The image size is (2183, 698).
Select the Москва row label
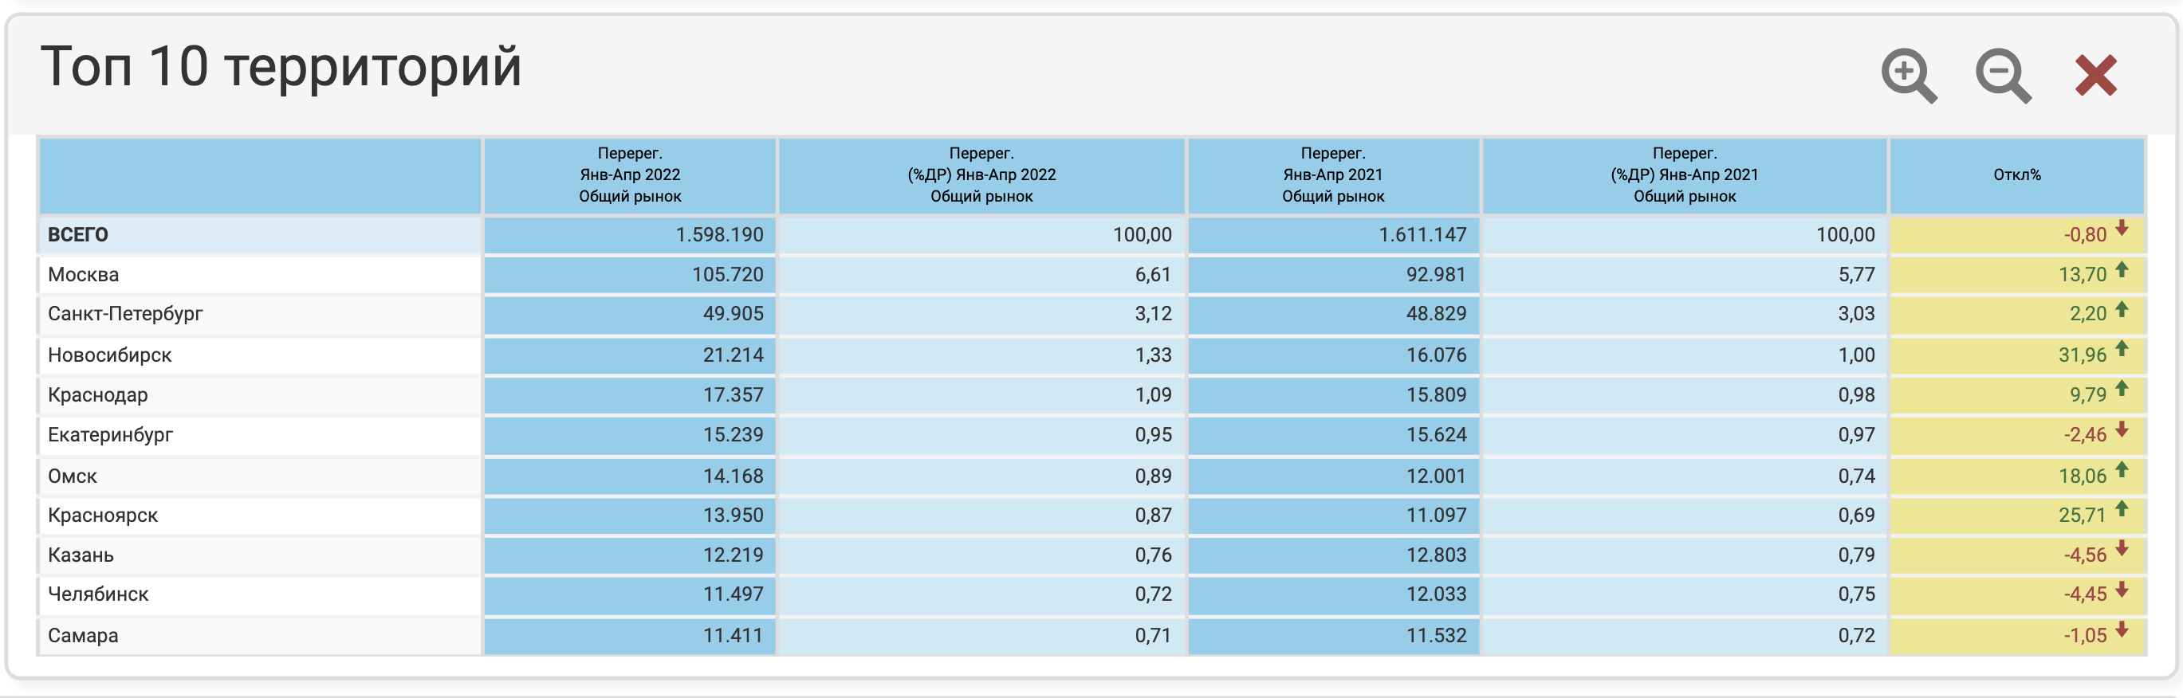(x=83, y=274)
